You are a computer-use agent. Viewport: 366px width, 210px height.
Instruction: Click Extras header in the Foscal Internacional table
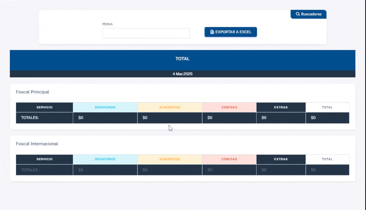point(281,159)
